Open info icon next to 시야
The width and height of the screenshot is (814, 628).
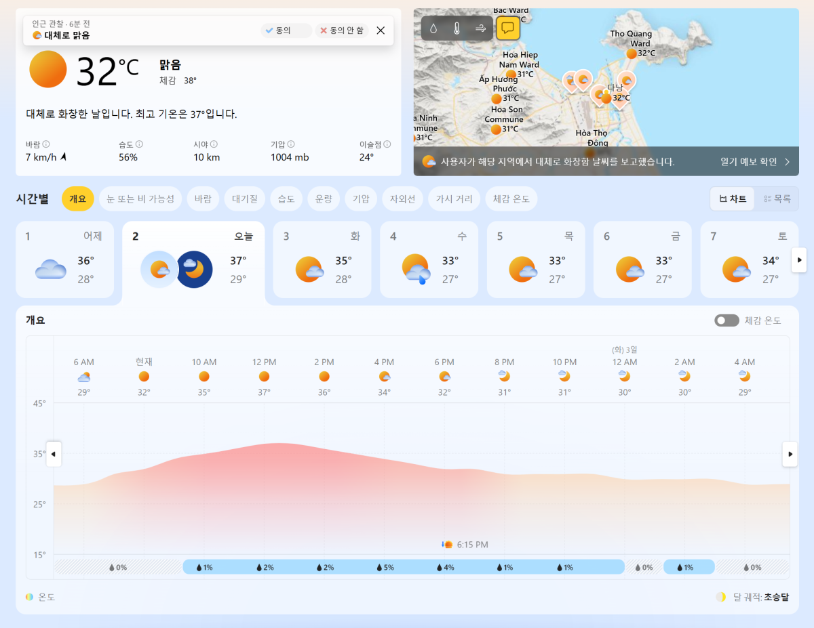tap(214, 144)
